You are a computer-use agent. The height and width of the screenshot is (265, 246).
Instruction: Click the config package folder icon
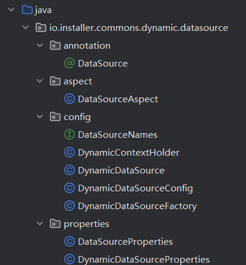[x=55, y=116]
